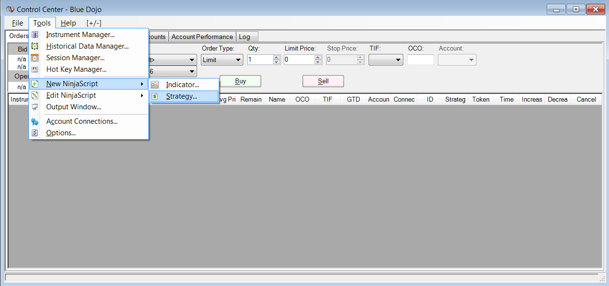This screenshot has height=286, width=609.
Task: Click the Accoun column header
Action: (379, 99)
